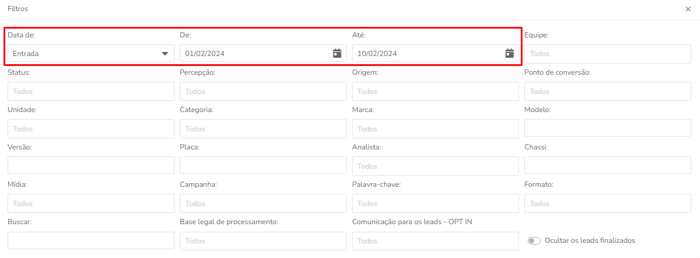Open the Origem filter field
The width and height of the screenshot is (700, 258).
click(x=436, y=92)
